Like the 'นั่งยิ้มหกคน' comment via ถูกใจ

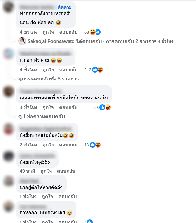point(48,145)
